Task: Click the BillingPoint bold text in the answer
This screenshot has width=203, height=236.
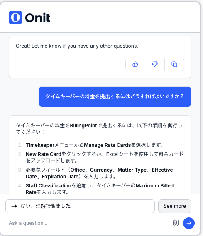Action: point(83,125)
